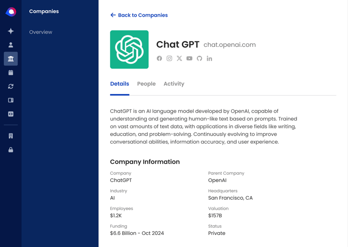Open the company's X profile icon
Viewport: 348px width, 247px height.
(179, 58)
